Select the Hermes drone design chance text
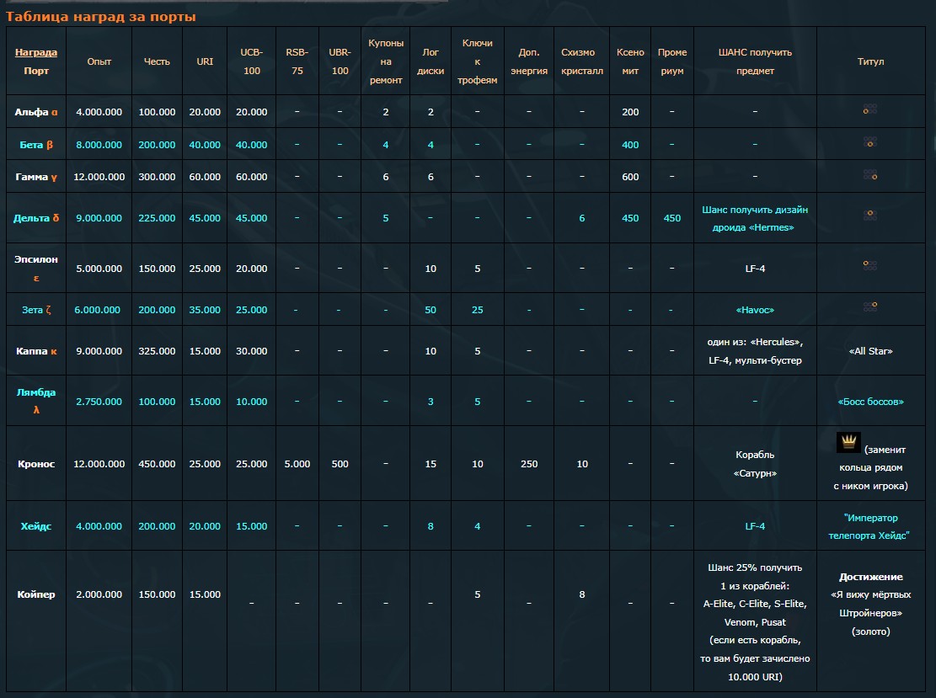Screen dimensions: 936x698 pyautogui.click(x=755, y=218)
